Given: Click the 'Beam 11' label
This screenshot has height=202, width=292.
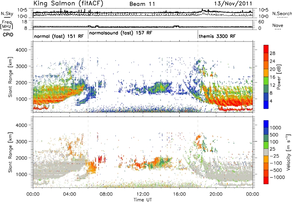Looking at the screenshot, I should 142,4.
